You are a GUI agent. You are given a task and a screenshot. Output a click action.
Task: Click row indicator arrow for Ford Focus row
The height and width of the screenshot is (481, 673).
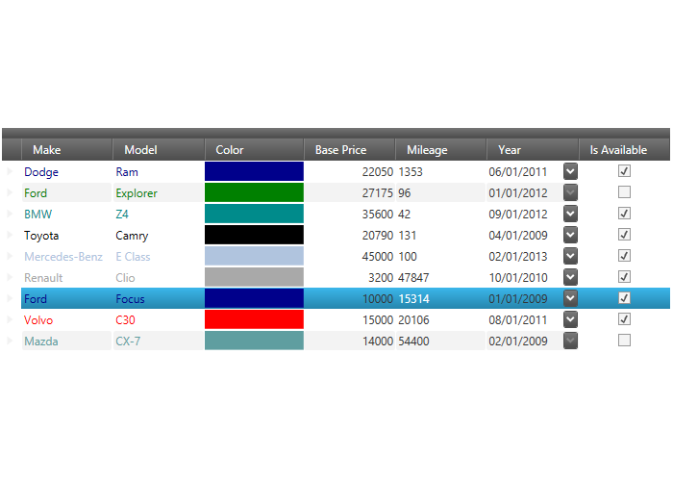[x=10, y=298]
